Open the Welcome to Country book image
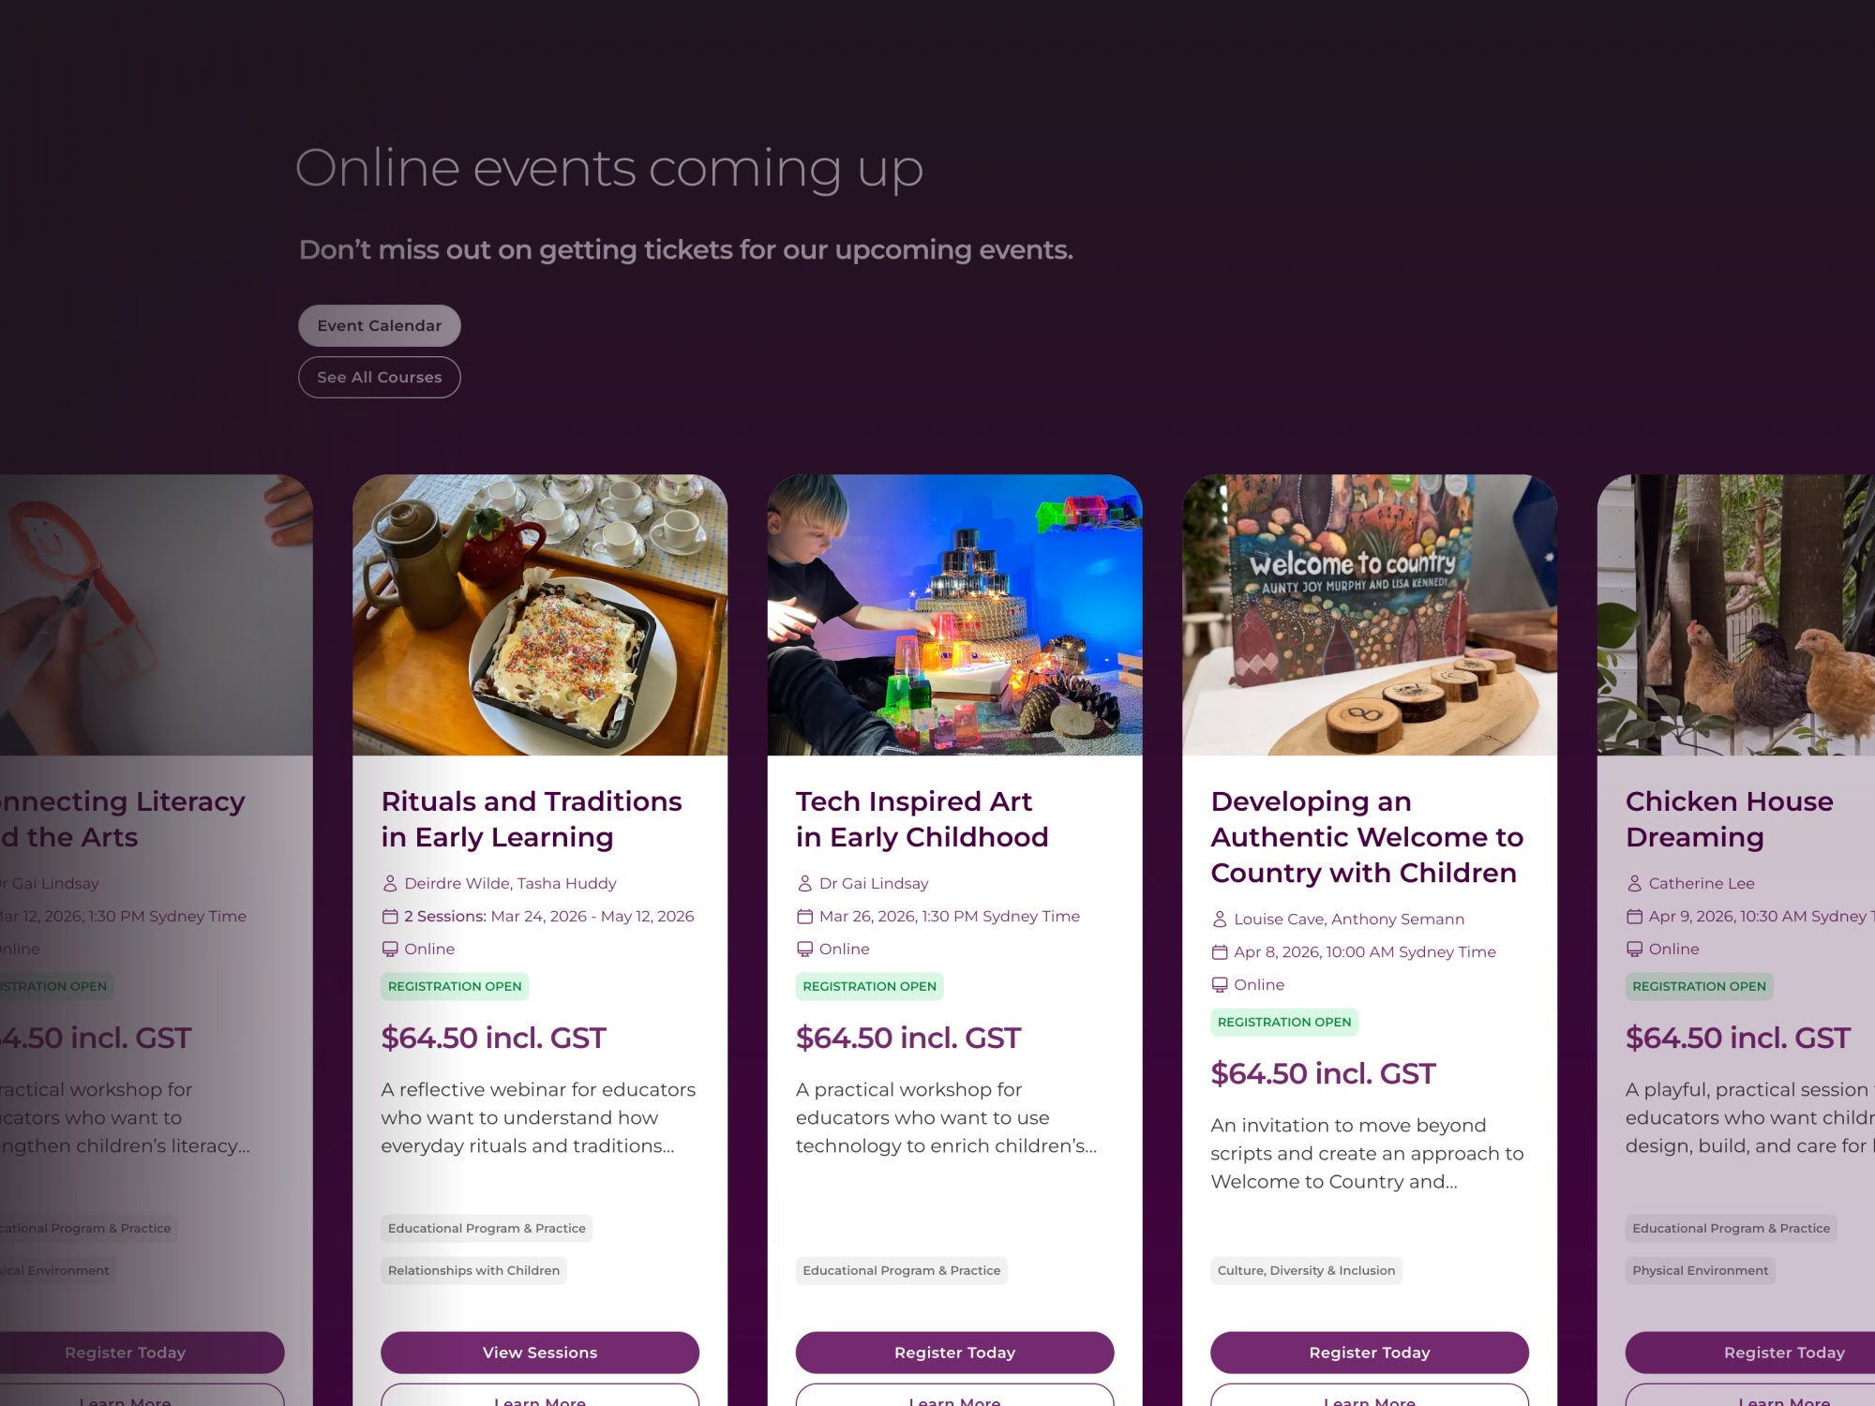 coord(1370,615)
